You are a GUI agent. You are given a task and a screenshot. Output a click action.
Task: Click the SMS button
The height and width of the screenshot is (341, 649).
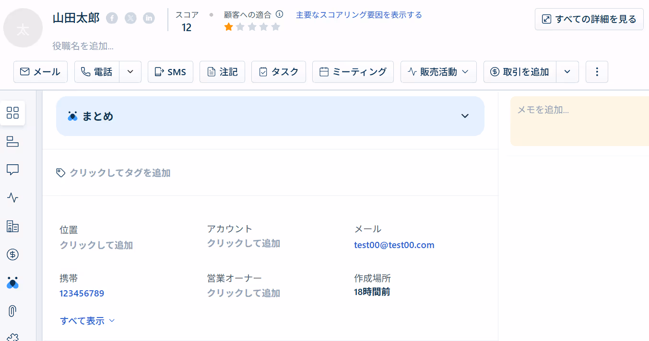tap(170, 72)
